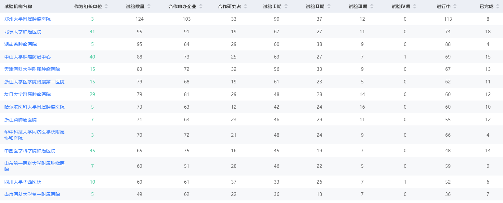
Task: Click 试验机构名称 column header
Action: pyautogui.click(x=18, y=6)
